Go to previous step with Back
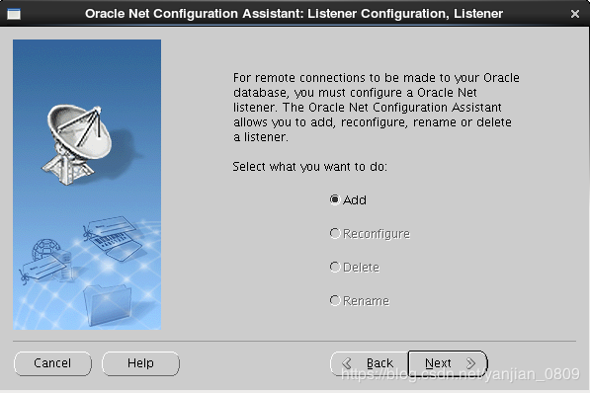Image resolution: width=590 pixels, height=393 pixels. [370, 363]
